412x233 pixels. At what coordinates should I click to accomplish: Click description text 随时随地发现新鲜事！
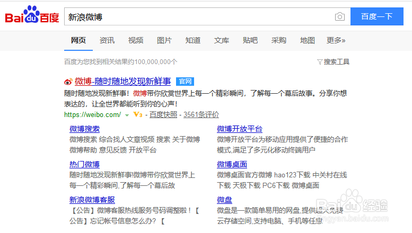coord(97,93)
